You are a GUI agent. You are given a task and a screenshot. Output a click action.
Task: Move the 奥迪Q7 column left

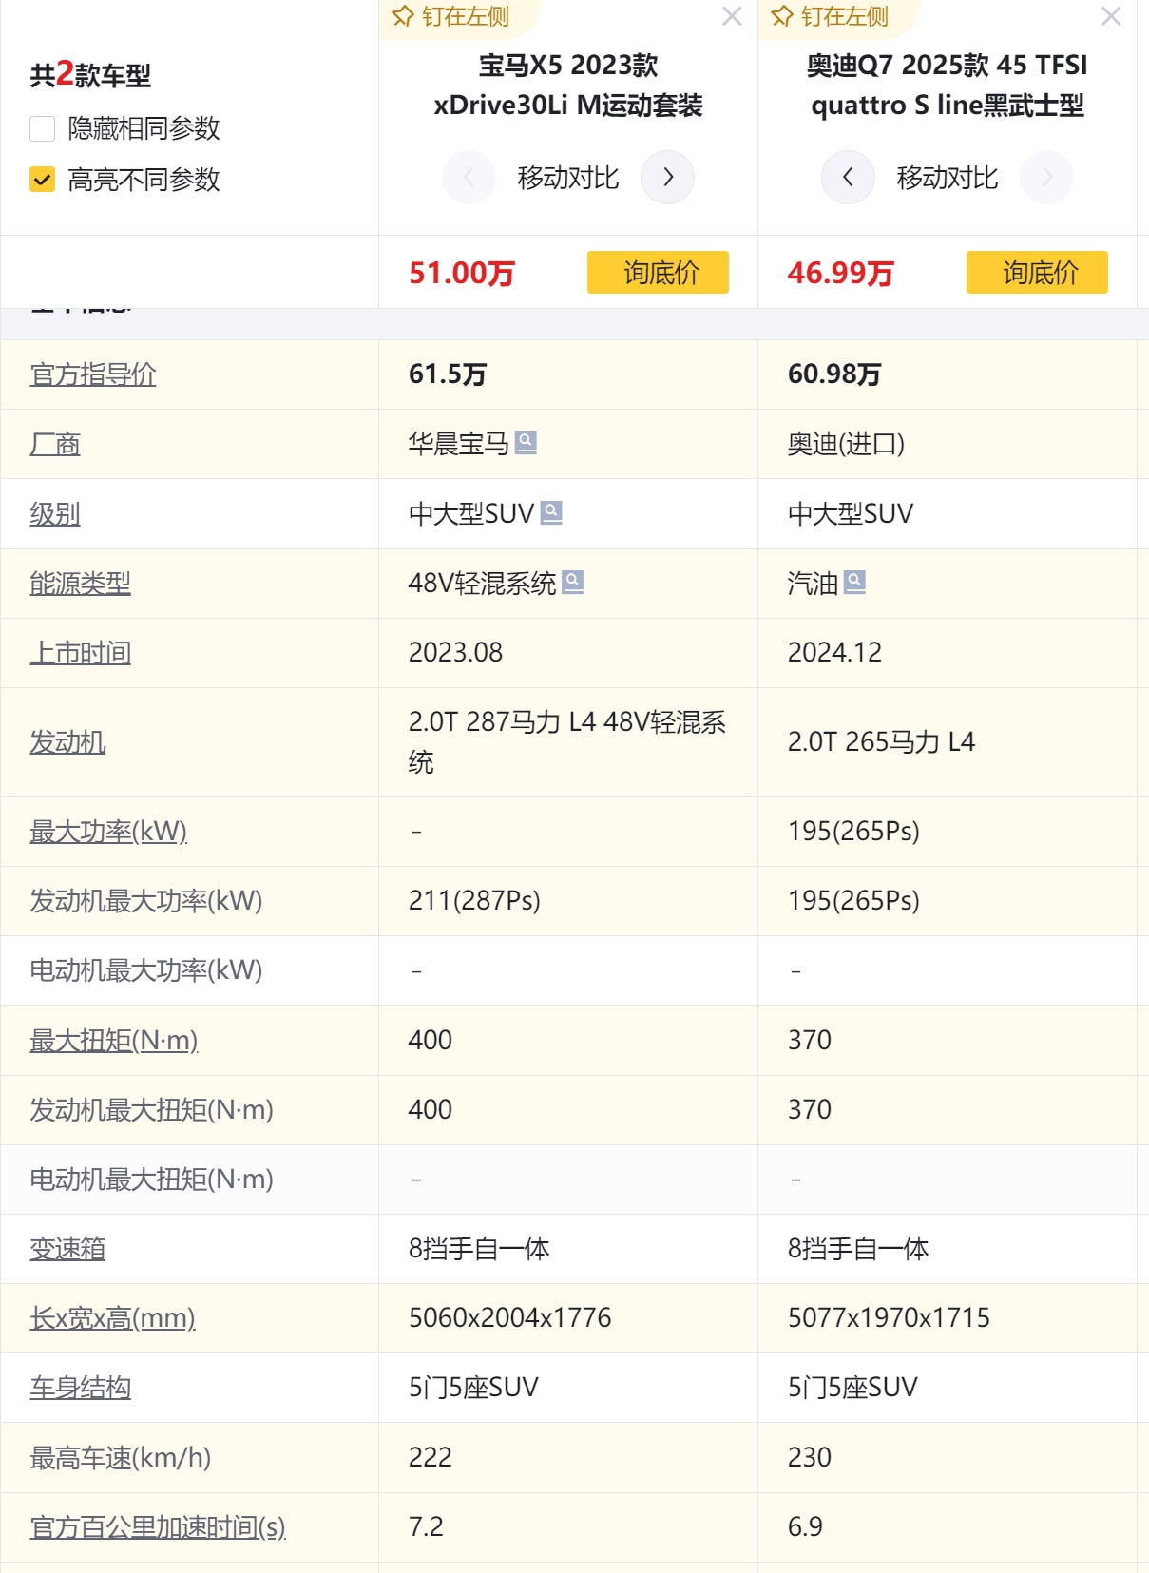click(848, 178)
